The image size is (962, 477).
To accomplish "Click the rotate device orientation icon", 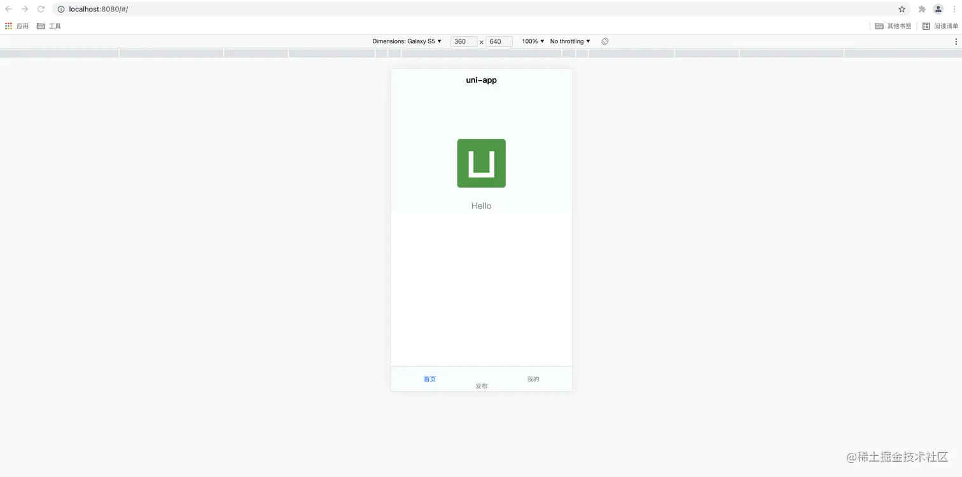I will [x=605, y=41].
